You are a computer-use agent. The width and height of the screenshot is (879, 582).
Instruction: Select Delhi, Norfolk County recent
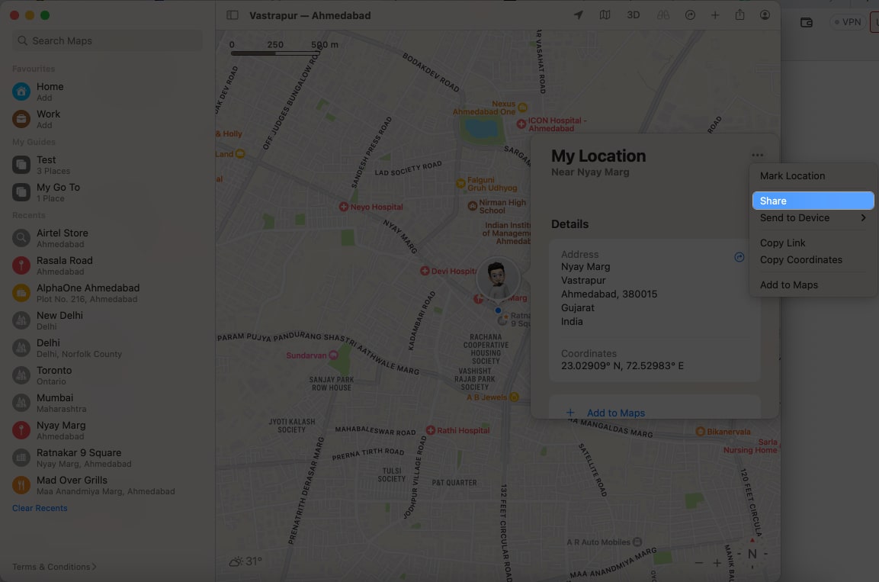coord(107,348)
